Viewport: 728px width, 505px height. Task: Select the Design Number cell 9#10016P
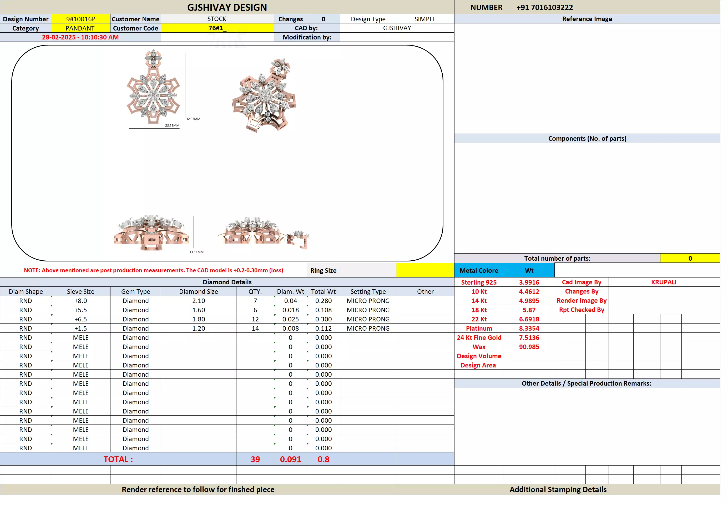point(80,19)
